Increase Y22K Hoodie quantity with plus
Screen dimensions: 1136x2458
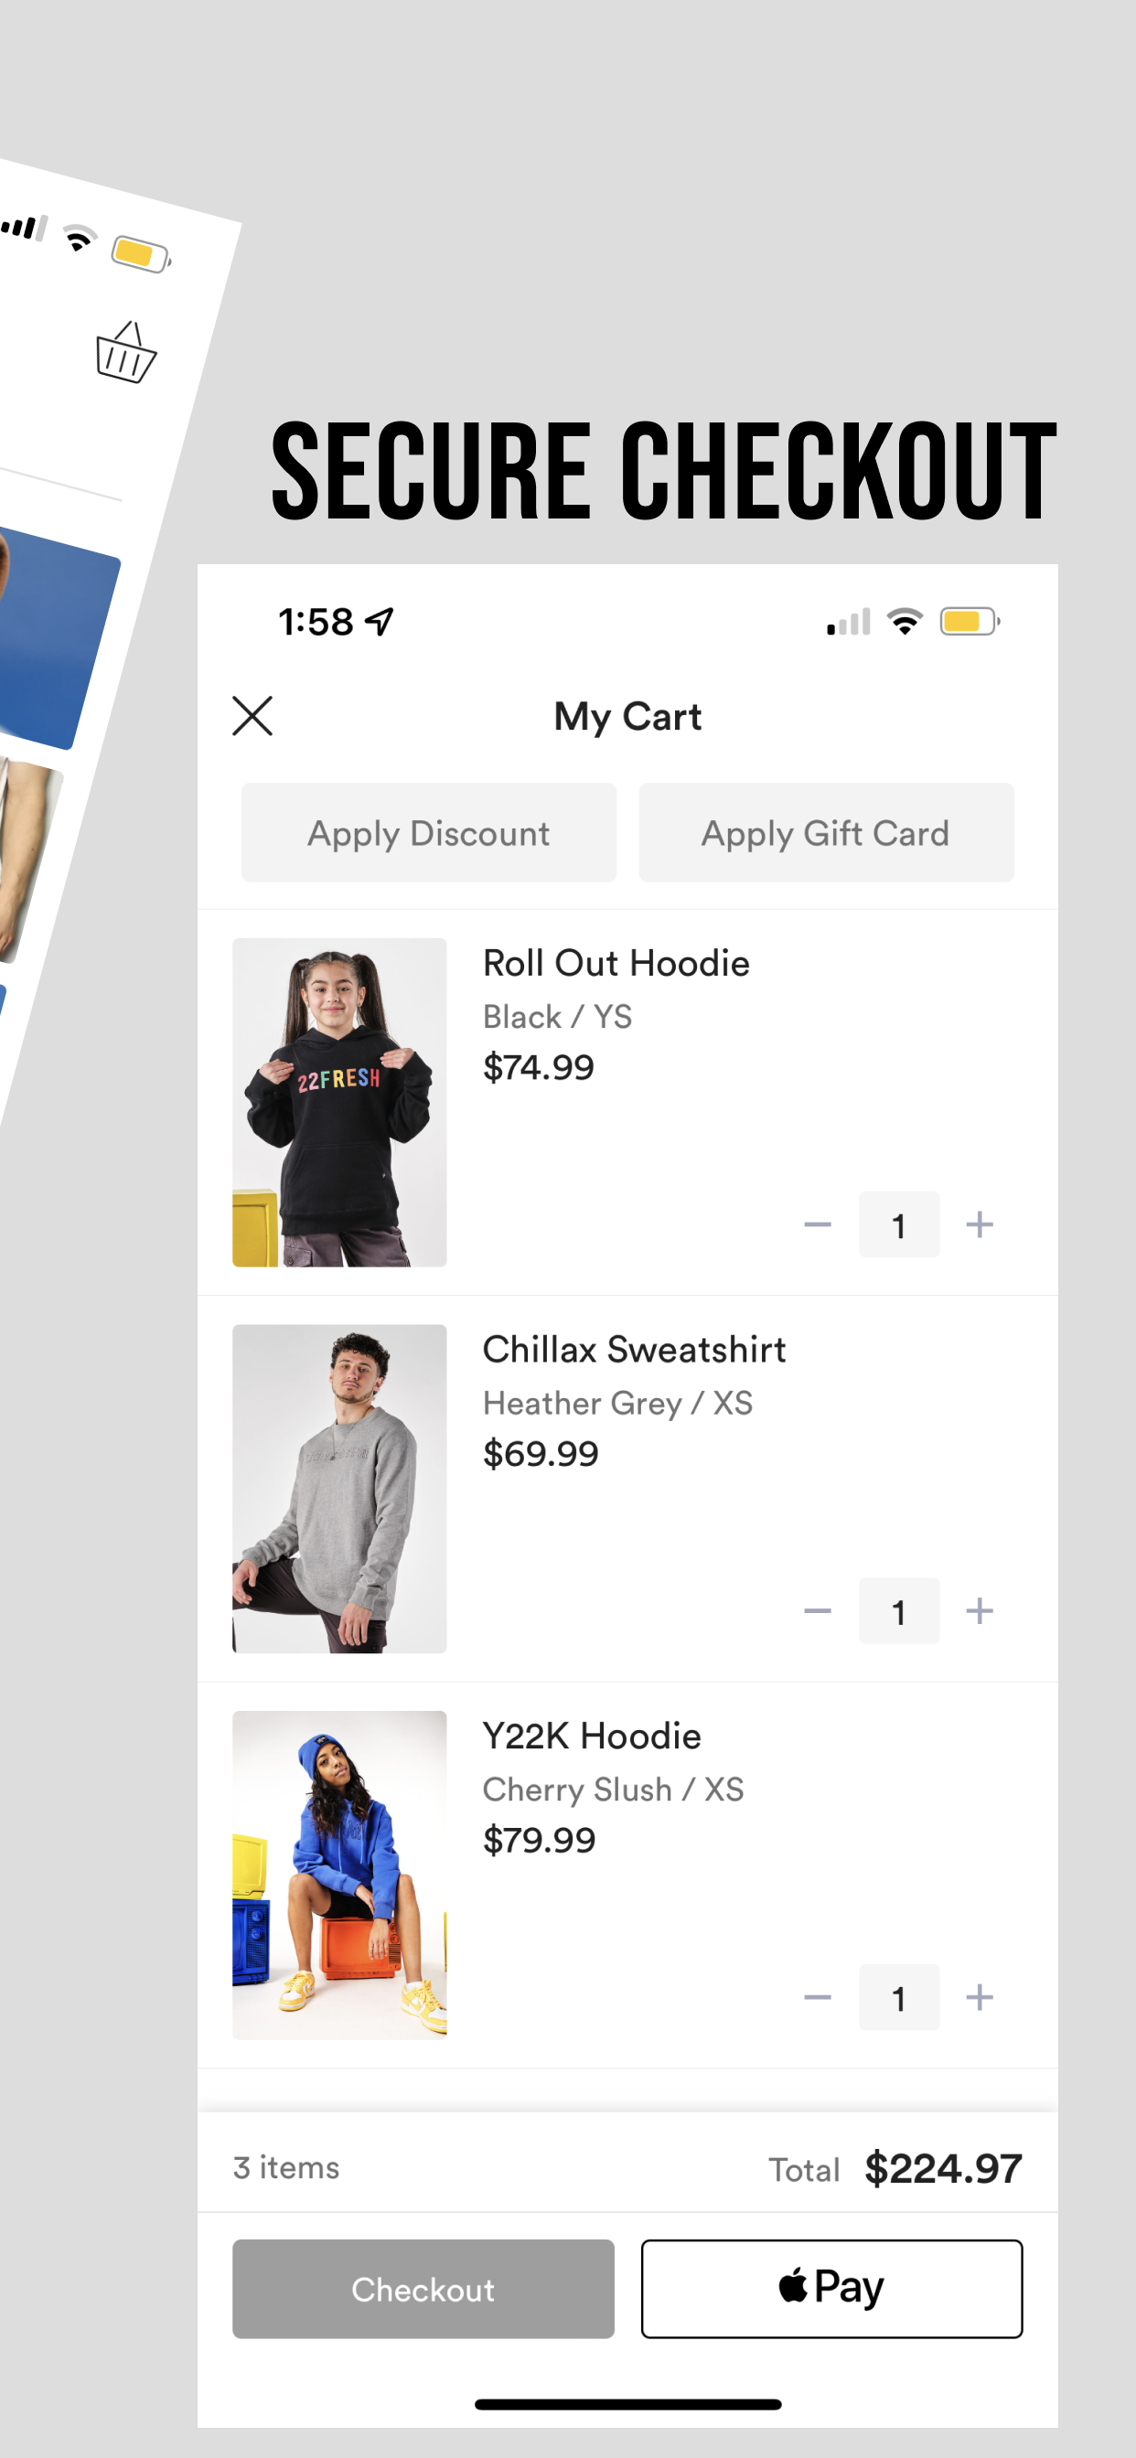980,1997
